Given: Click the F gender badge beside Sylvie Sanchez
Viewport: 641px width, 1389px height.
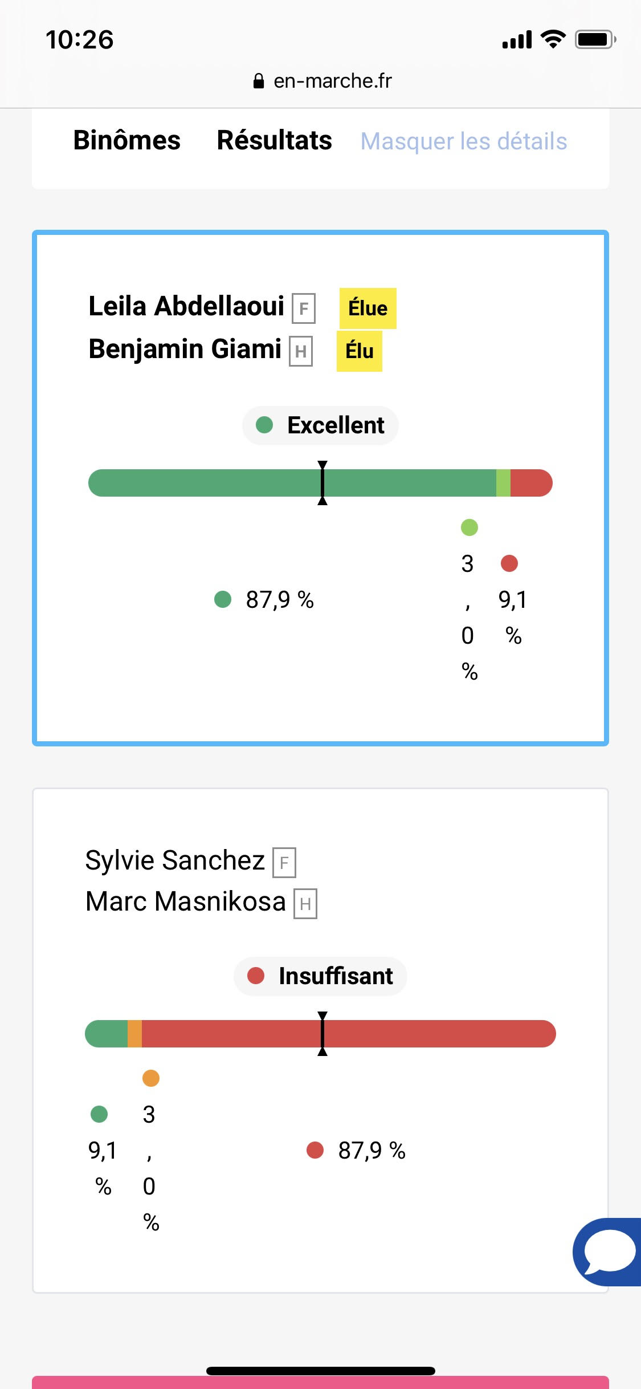Looking at the screenshot, I should point(284,863).
